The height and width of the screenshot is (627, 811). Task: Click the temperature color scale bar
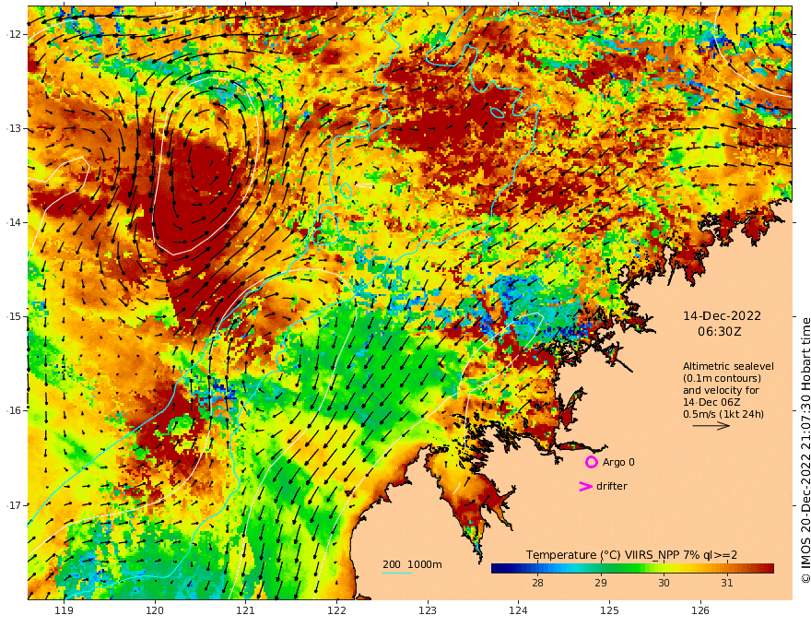point(632,568)
